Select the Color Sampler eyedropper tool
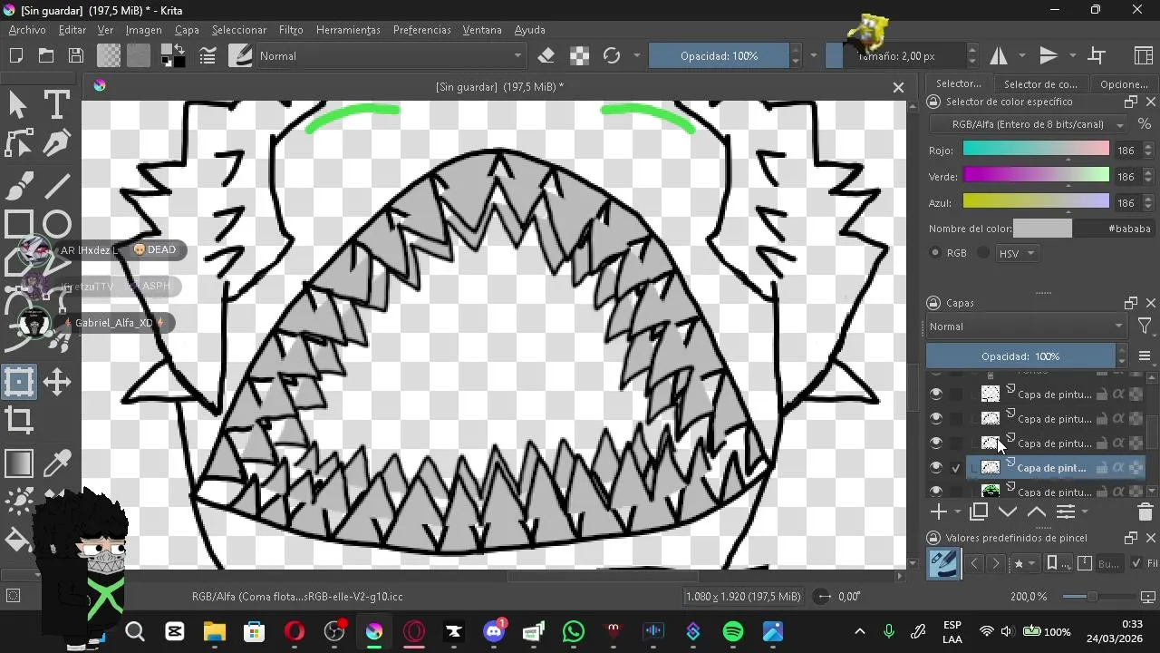1160x653 pixels. click(56, 463)
